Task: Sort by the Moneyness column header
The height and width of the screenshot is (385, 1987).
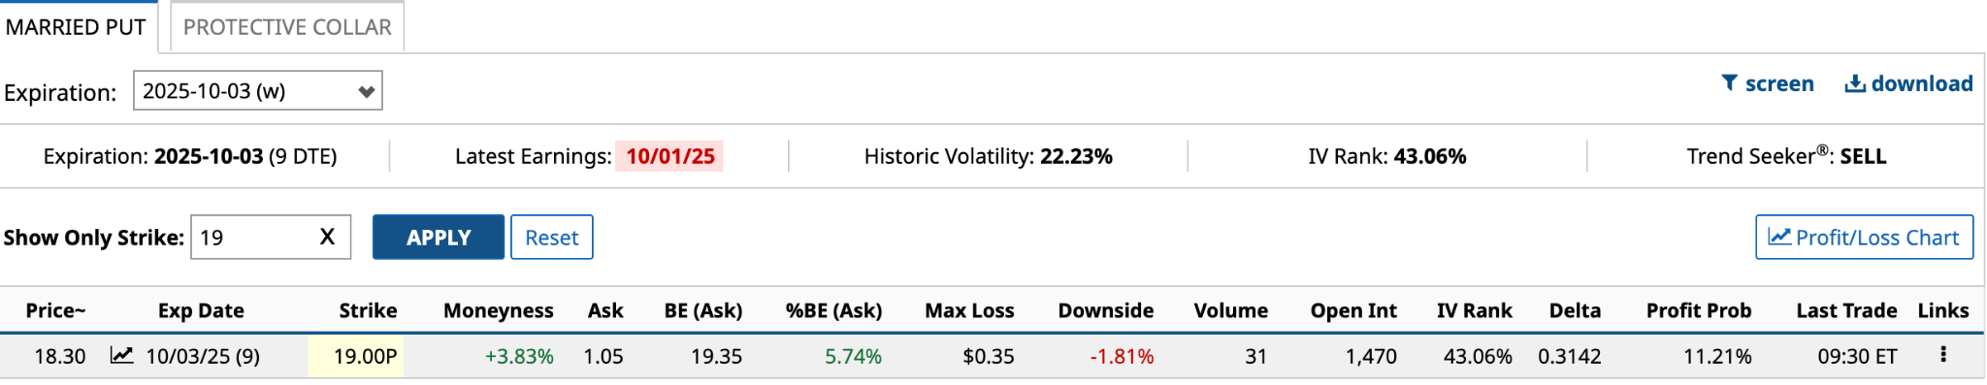Action: pos(499,310)
